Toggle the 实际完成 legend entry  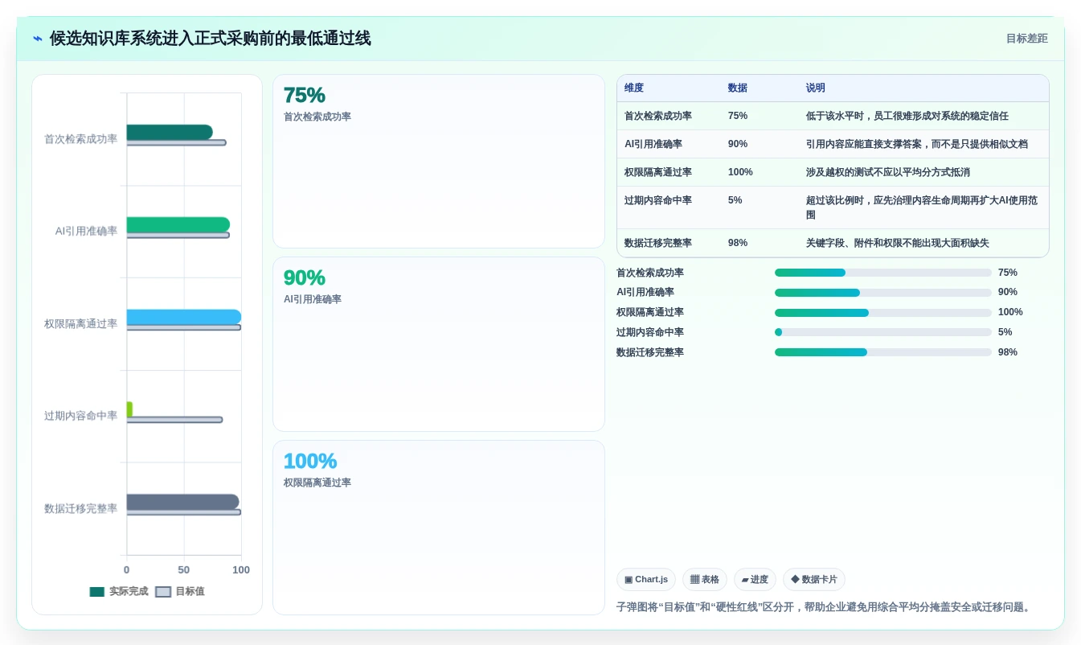coord(119,591)
